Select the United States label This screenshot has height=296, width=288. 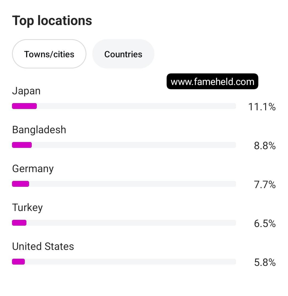(x=43, y=246)
